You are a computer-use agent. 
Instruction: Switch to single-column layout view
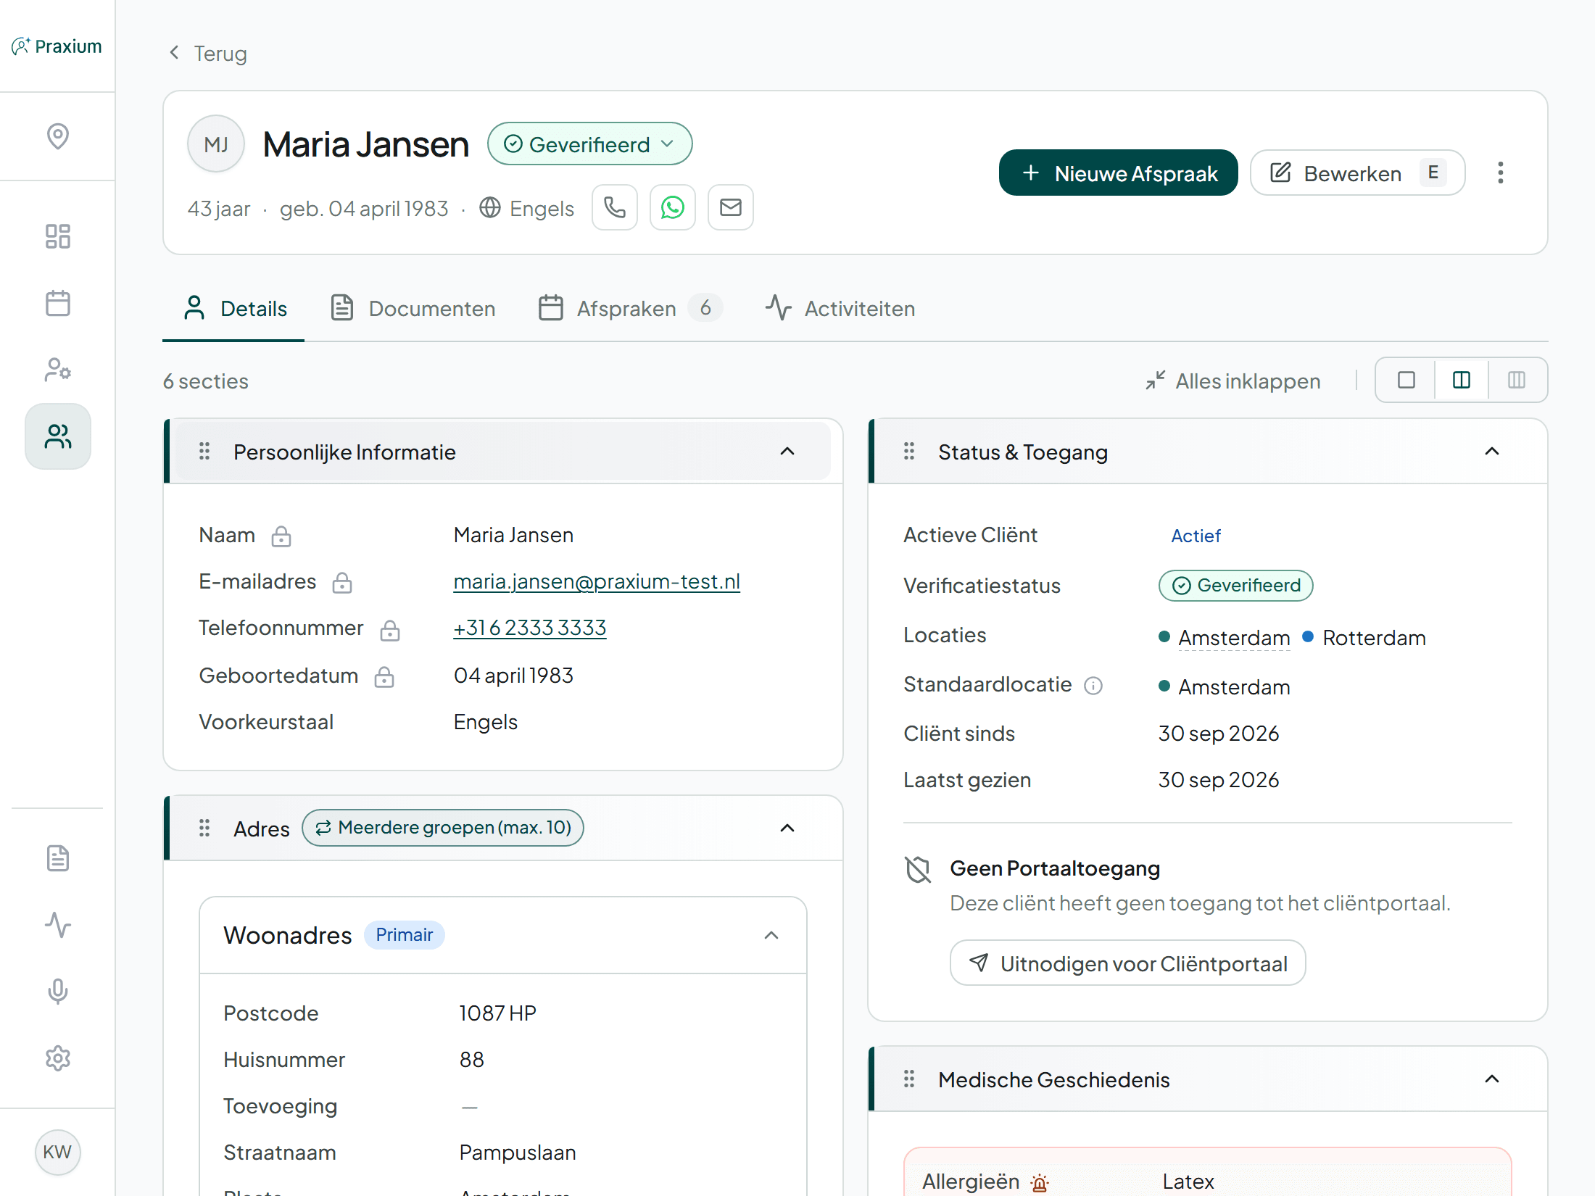(x=1406, y=380)
